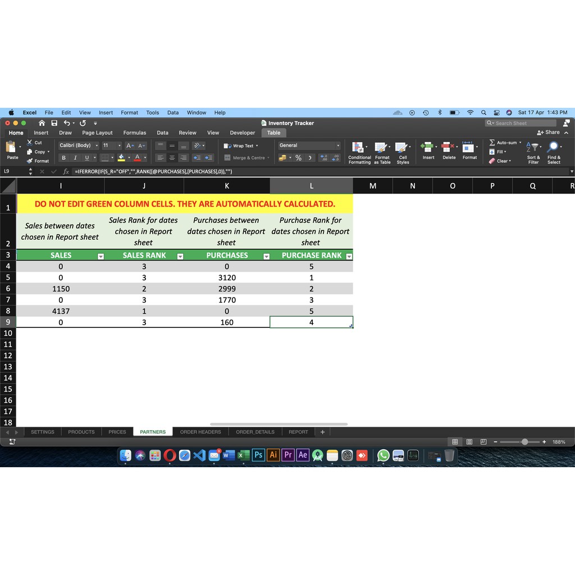Click the insert function fx icon

click(66, 171)
